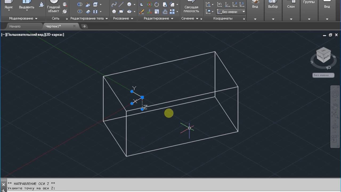This screenshot has height=192, width=341.
Task: Click the З west compass label
Action: click(x=311, y=62)
